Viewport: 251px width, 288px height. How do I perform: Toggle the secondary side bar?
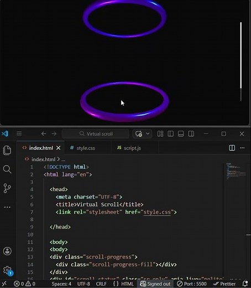click(191, 133)
